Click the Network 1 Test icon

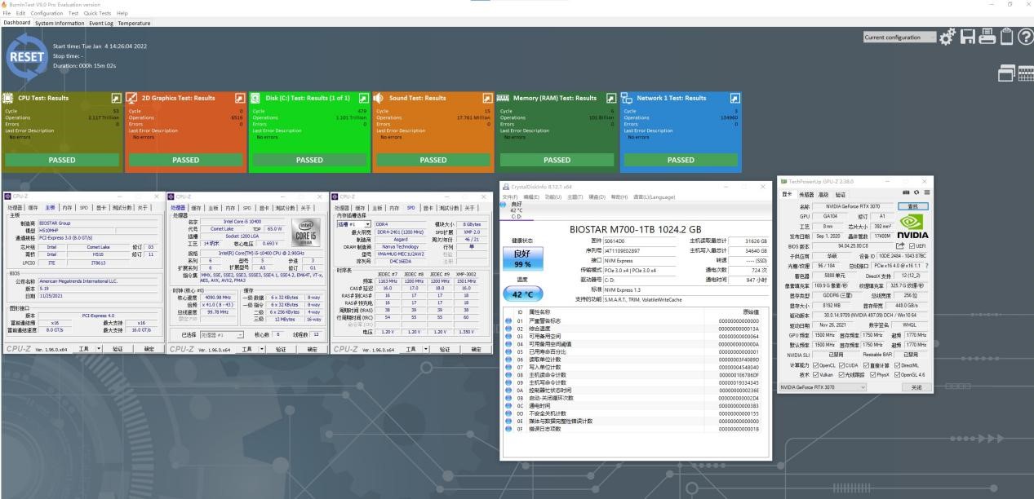click(x=627, y=98)
